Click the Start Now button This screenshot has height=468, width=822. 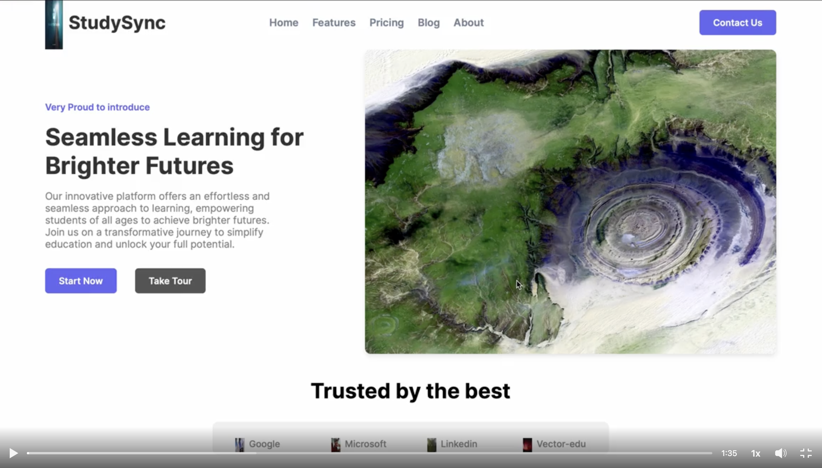(81, 281)
